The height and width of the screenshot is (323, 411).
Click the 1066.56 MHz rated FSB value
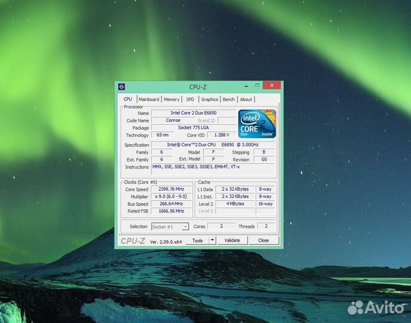(171, 211)
